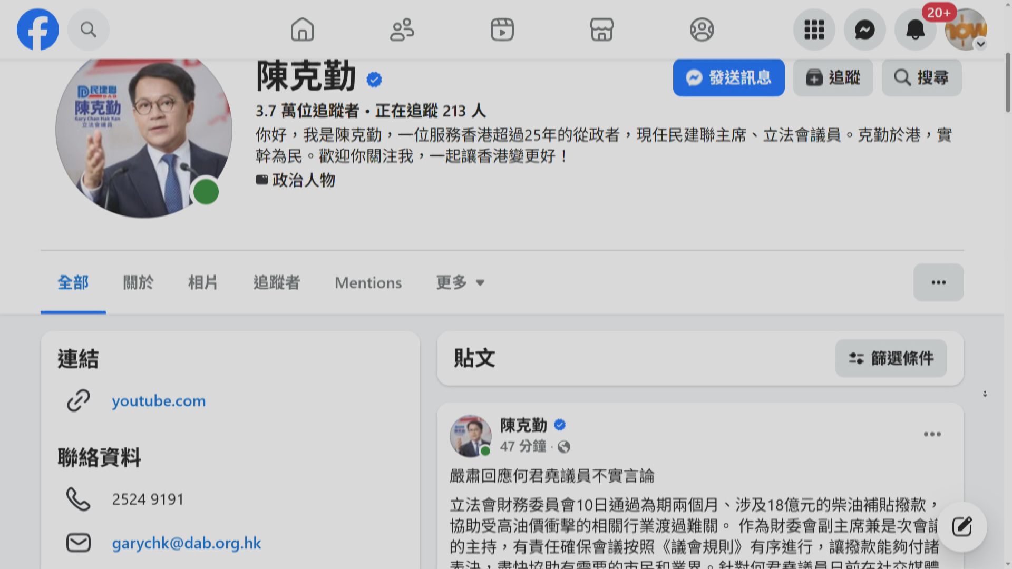Switch to the 關於 tab
Viewport: 1012px width, 569px height.
click(138, 283)
